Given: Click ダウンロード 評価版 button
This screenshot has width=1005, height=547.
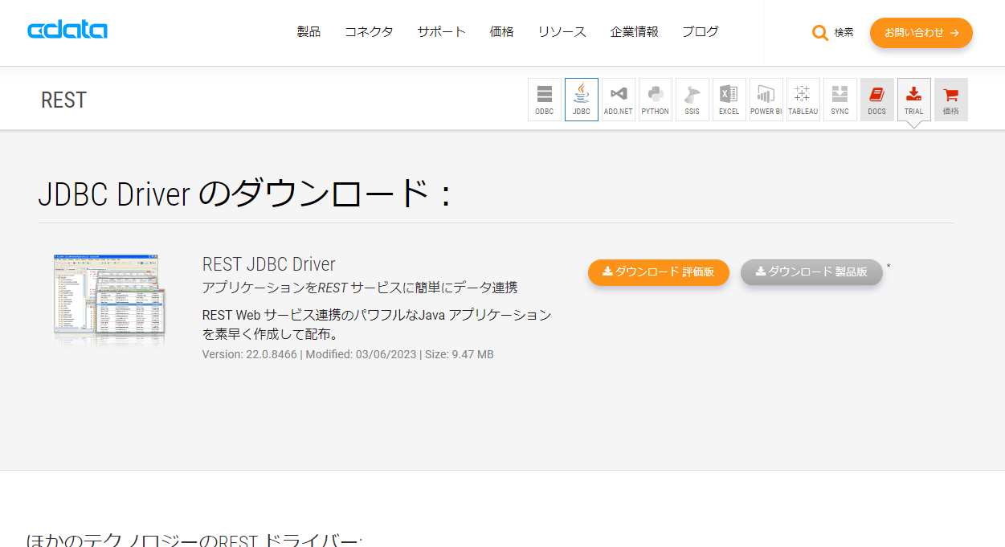Looking at the screenshot, I should pyautogui.click(x=659, y=272).
